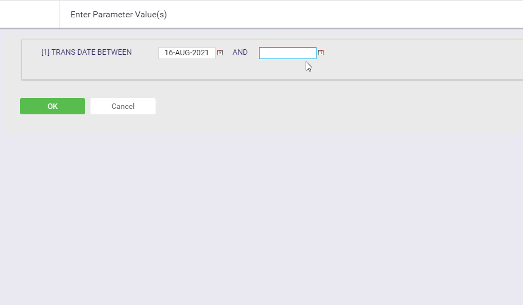
Task: Confirm parameters with the green OK button
Action: pos(53,106)
